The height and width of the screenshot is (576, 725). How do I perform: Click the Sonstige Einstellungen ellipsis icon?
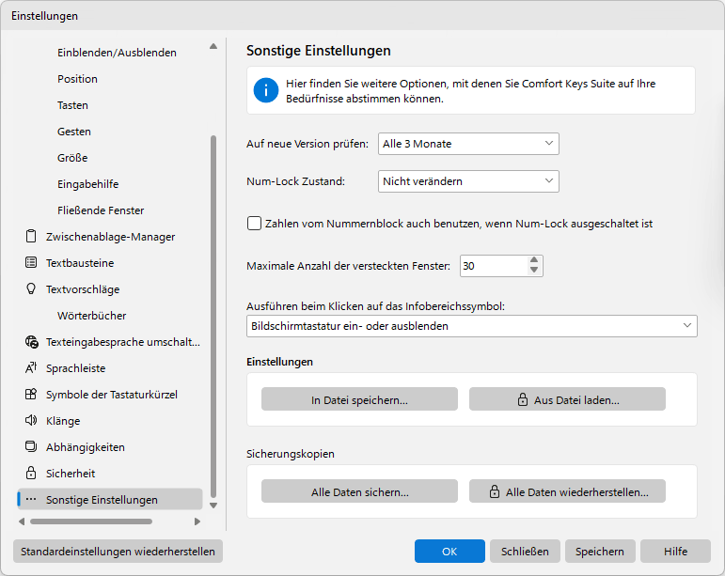[31, 499]
